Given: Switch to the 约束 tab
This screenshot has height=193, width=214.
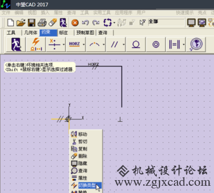Looking at the screenshot, I should pos(48,33).
